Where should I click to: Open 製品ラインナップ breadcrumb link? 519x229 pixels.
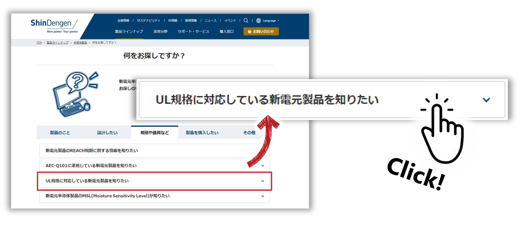pyautogui.click(x=58, y=43)
